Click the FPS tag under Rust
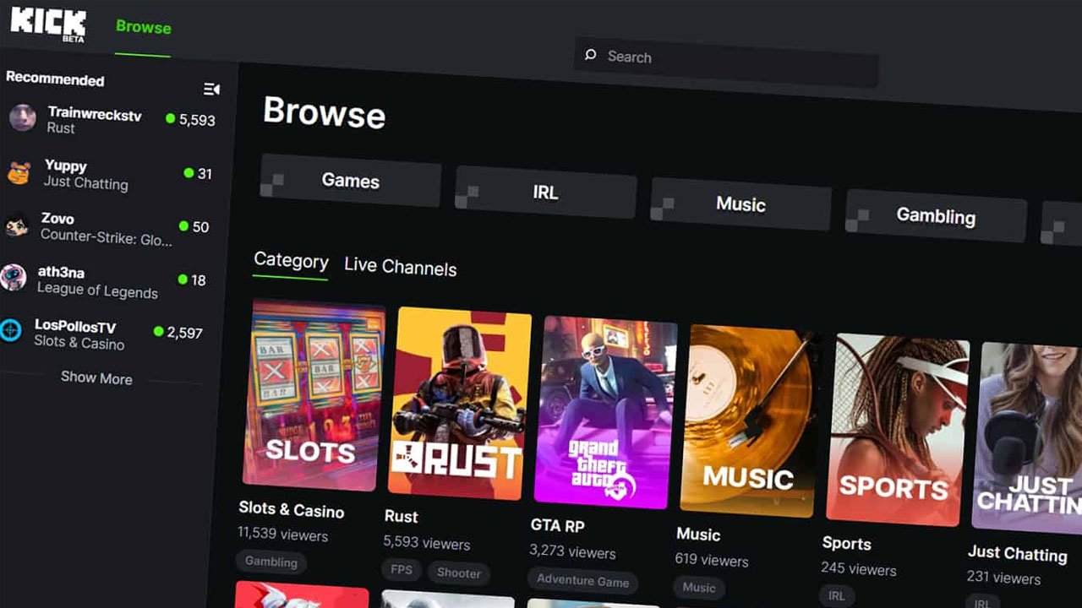Screen dimensions: 1082x608 coord(402,569)
